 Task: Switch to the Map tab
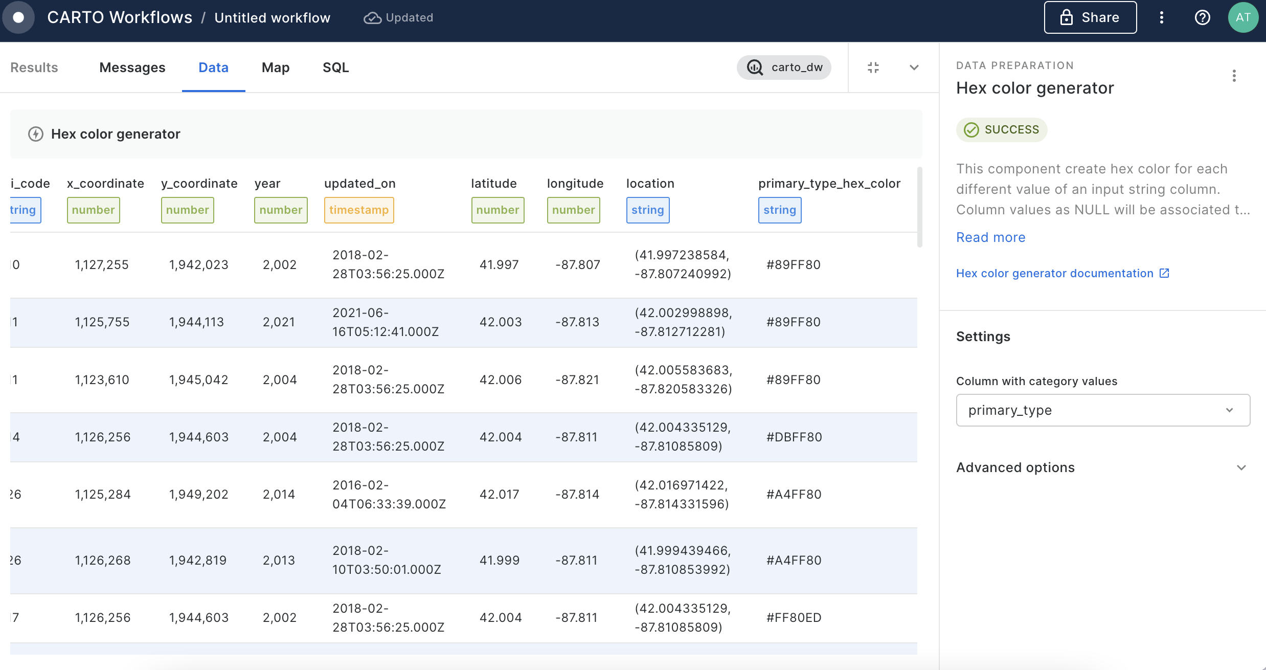coord(275,68)
